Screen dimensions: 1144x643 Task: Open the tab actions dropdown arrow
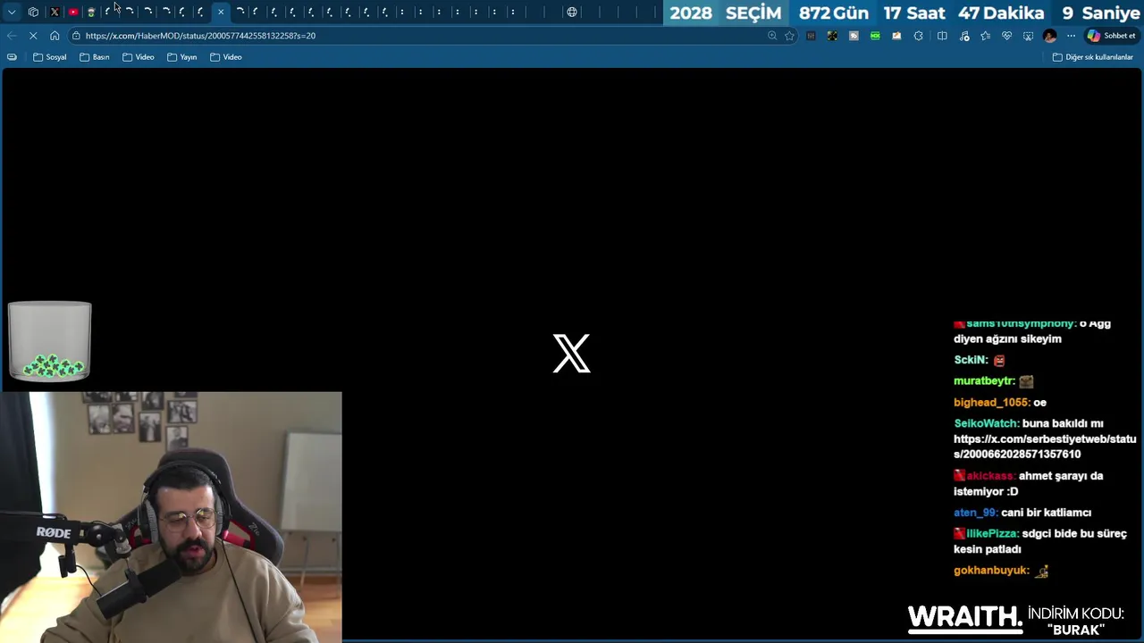tap(12, 13)
